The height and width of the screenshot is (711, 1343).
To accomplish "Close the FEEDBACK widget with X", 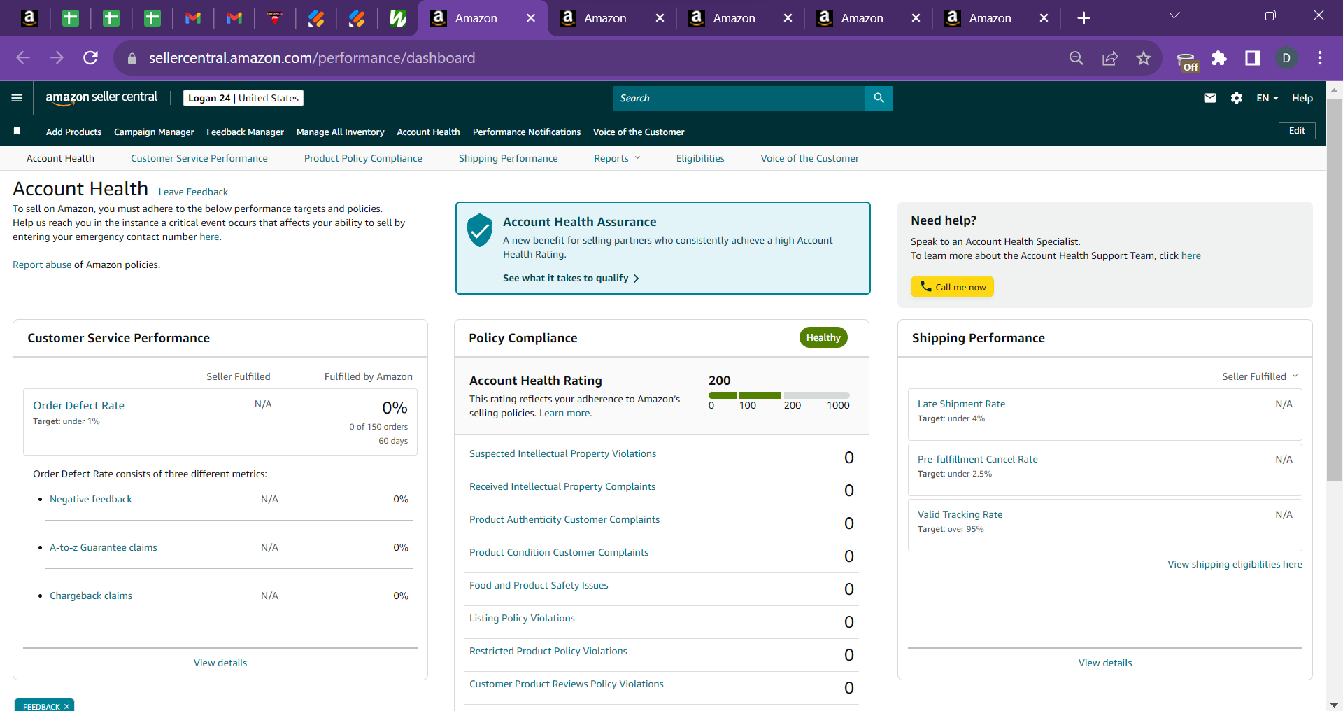I will 66,706.
